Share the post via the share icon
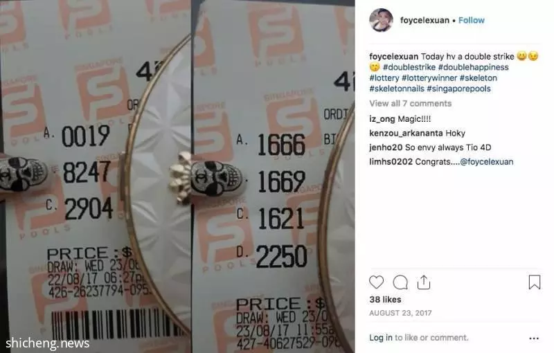The image size is (554, 353). 424,282
